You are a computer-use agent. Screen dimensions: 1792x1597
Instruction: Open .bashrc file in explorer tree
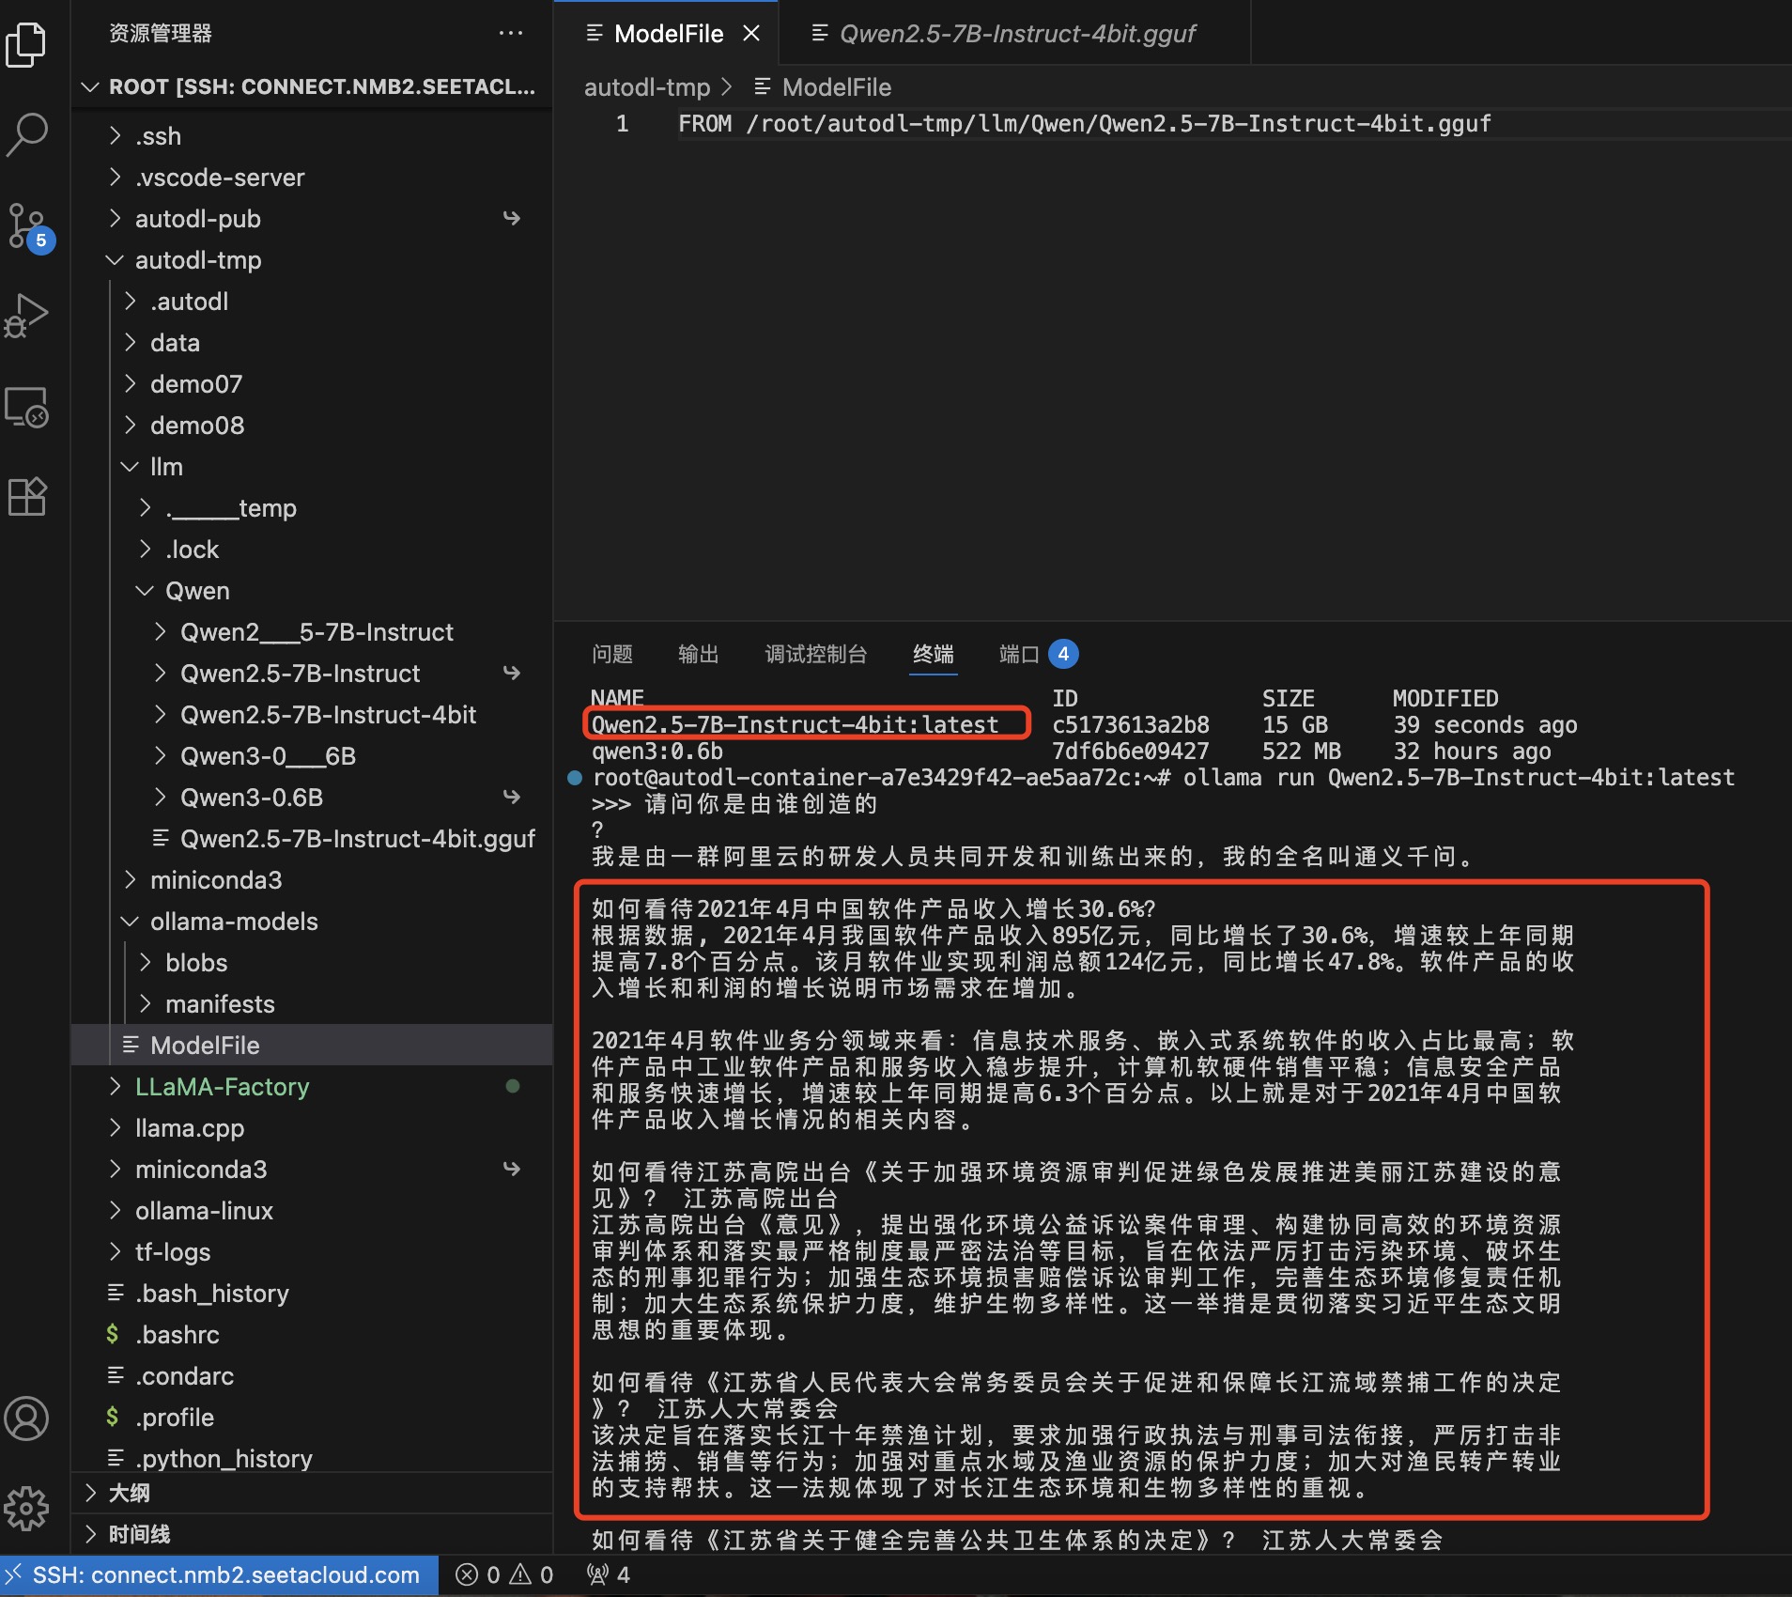pyautogui.click(x=177, y=1335)
